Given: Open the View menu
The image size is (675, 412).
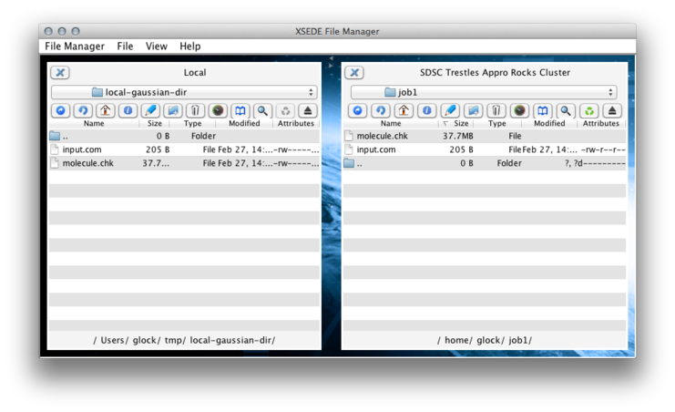Looking at the screenshot, I should (x=157, y=46).
